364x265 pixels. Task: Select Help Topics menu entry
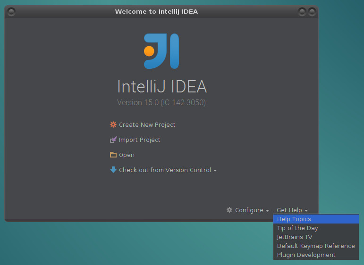click(316, 219)
